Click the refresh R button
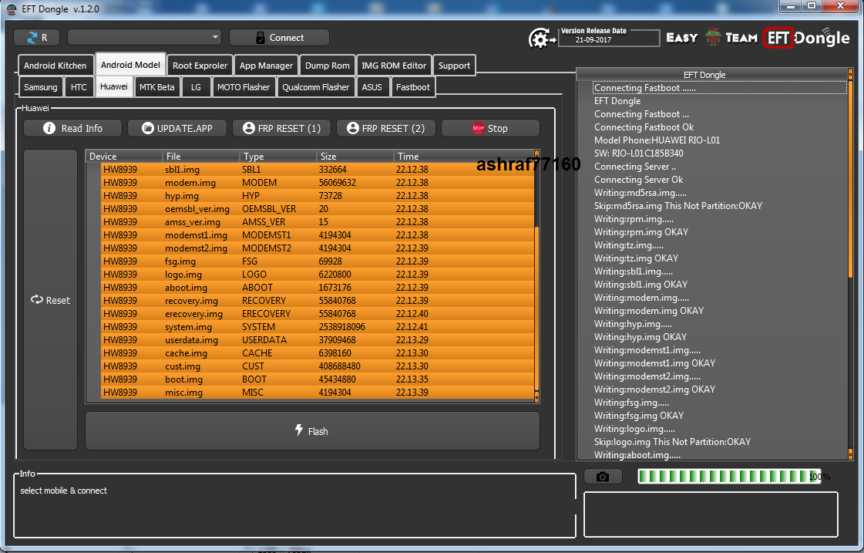This screenshot has width=864, height=553. pyautogui.click(x=36, y=38)
